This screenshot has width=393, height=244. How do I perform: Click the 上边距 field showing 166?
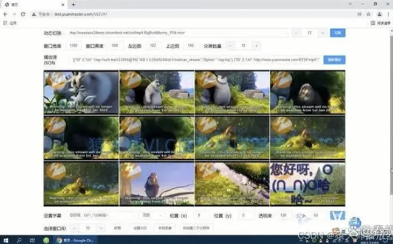(191, 45)
